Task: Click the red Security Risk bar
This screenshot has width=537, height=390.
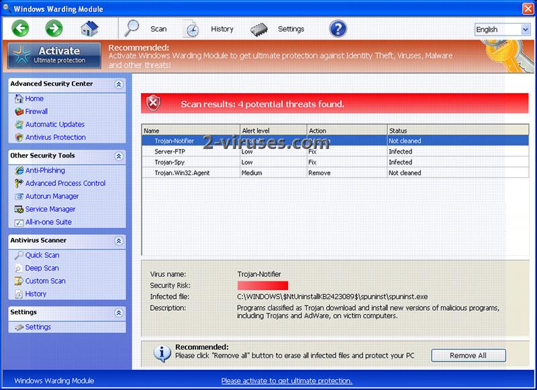Action: (x=262, y=285)
